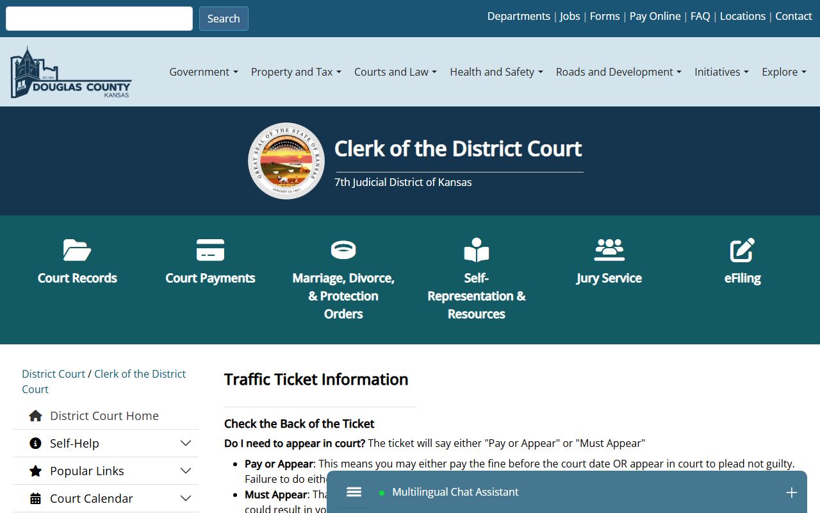Select the Jury Service people icon

tap(609, 250)
